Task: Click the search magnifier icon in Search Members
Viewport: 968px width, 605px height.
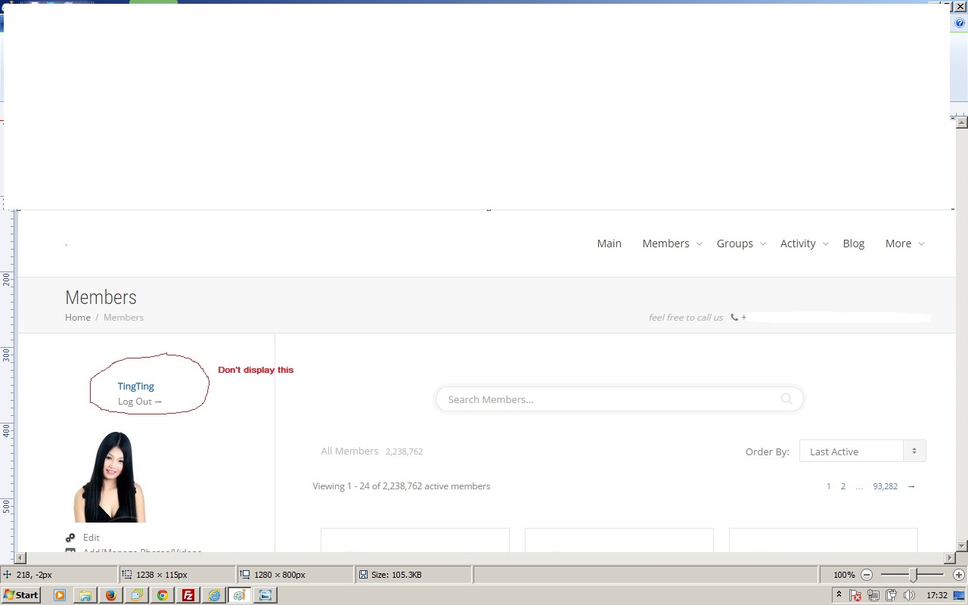Action: click(786, 399)
